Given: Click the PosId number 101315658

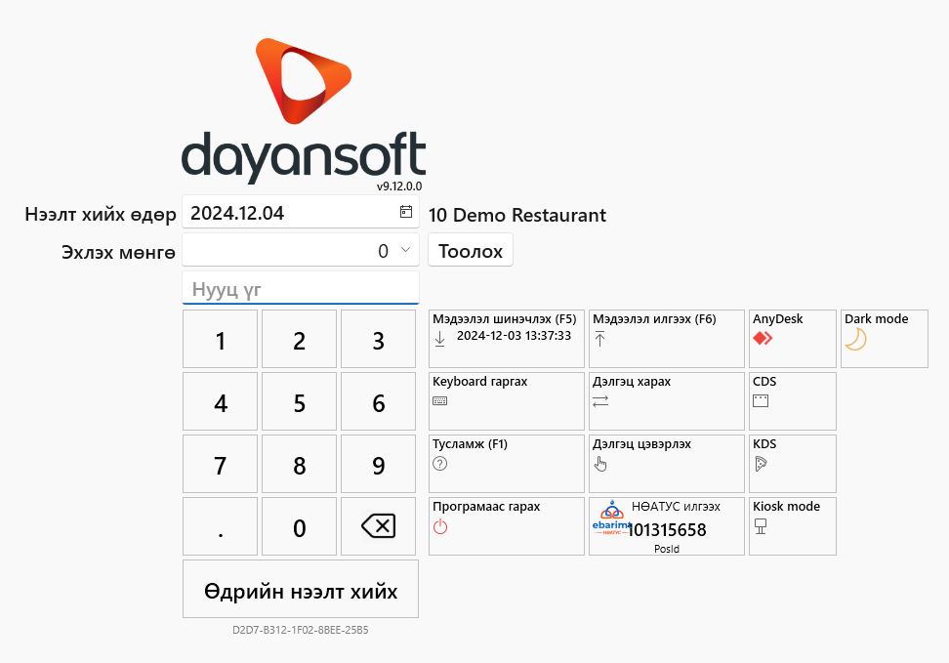Looking at the screenshot, I should 668,530.
